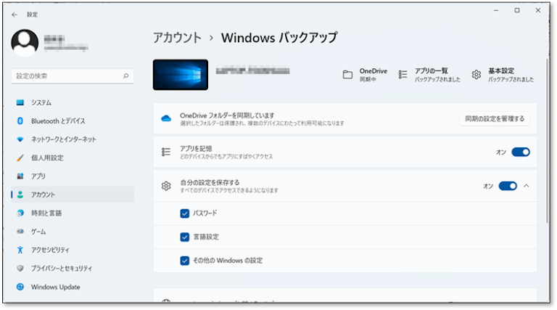This screenshot has height=310, width=557.
Task: Click the 個人用設定 paintbrush icon
Action: (x=20, y=158)
